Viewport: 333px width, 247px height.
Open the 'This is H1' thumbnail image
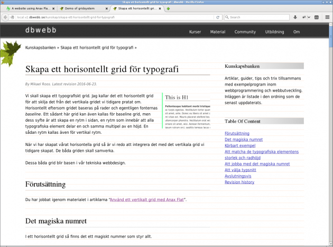pos(186,111)
